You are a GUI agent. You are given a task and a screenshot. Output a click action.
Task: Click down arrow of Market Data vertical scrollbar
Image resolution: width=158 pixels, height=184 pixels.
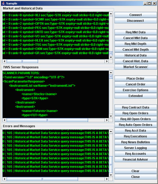tap(111, 57)
